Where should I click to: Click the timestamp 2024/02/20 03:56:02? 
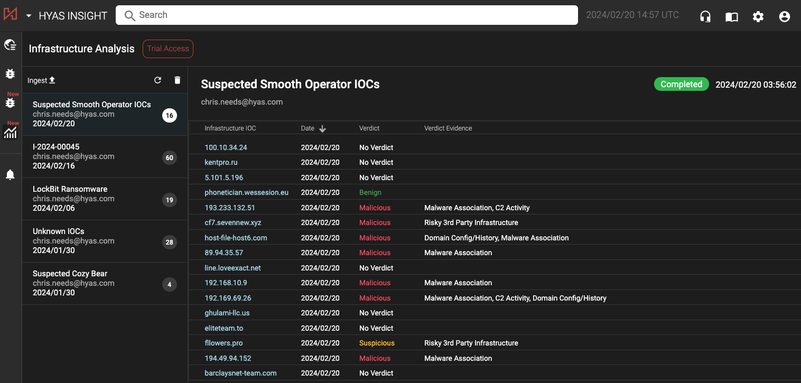[x=756, y=85]
